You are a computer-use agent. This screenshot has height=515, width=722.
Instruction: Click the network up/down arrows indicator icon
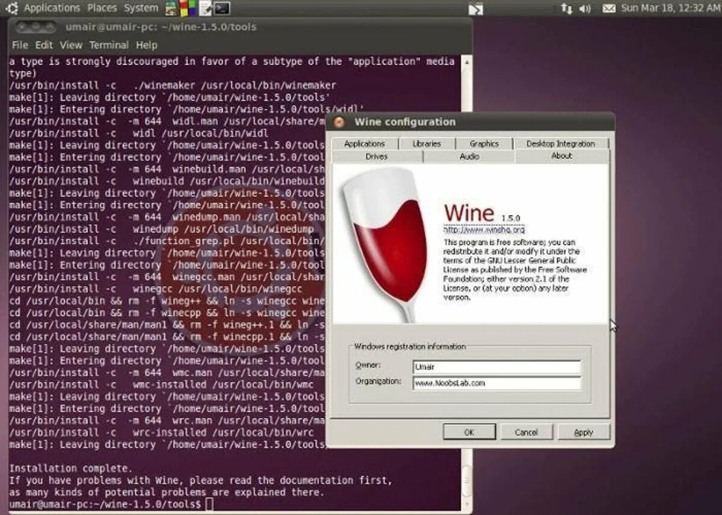pos(566,8)
